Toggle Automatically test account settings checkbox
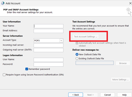The width and height of the screenshot is (132, 97). tap(77, 43)
